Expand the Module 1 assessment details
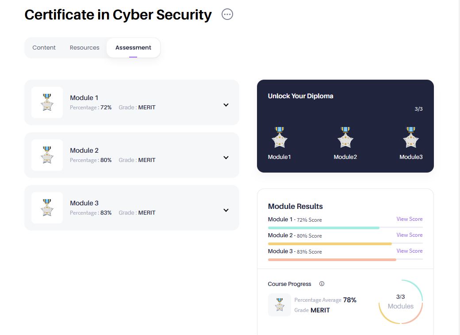The height and width of the screenshot is (335, 460). coord(226,105)
